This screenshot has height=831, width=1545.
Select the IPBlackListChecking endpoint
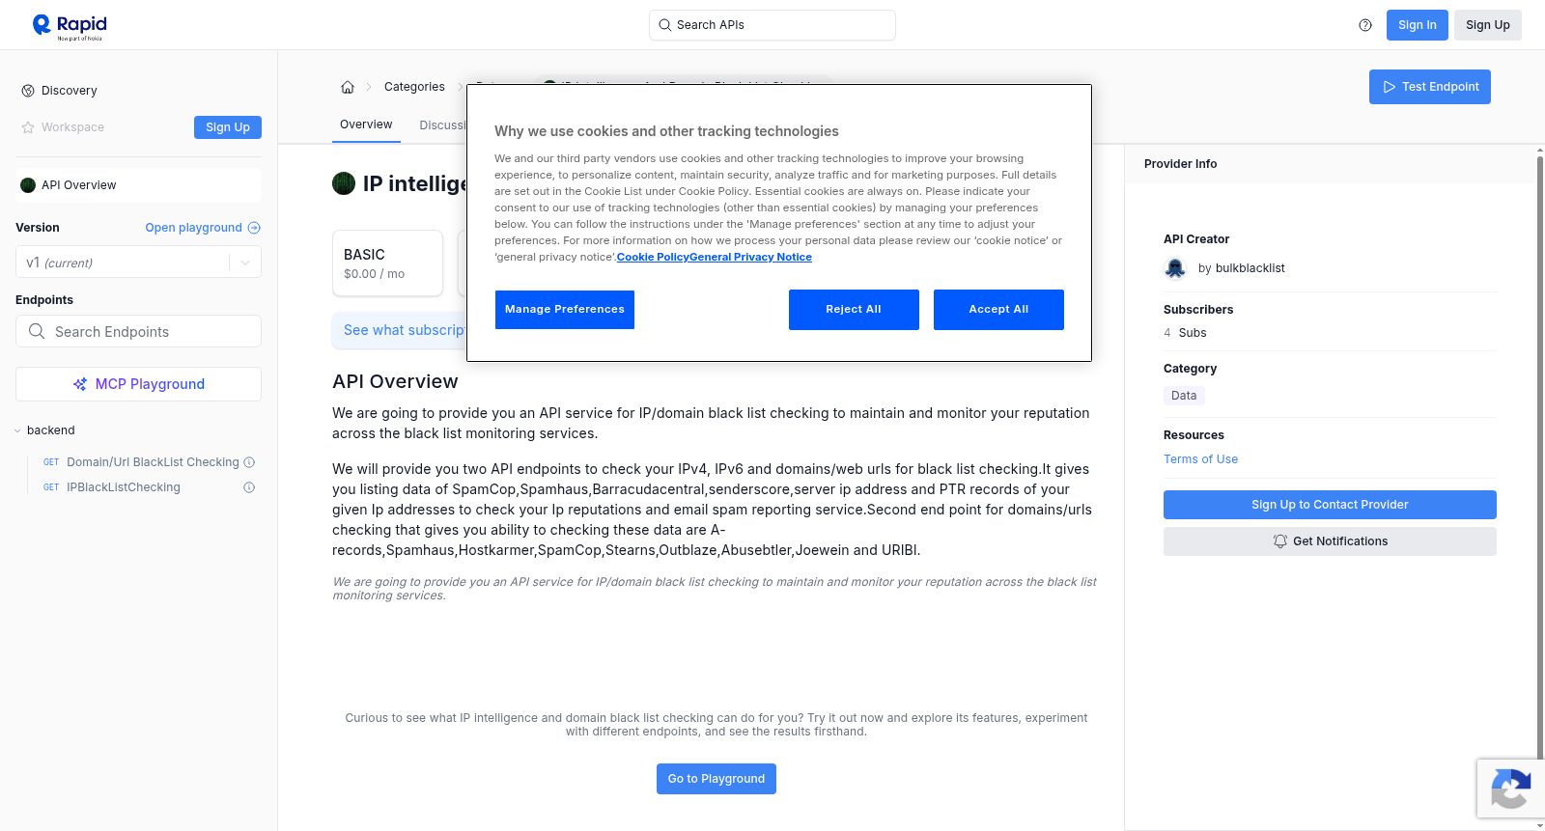click(124, 487)
